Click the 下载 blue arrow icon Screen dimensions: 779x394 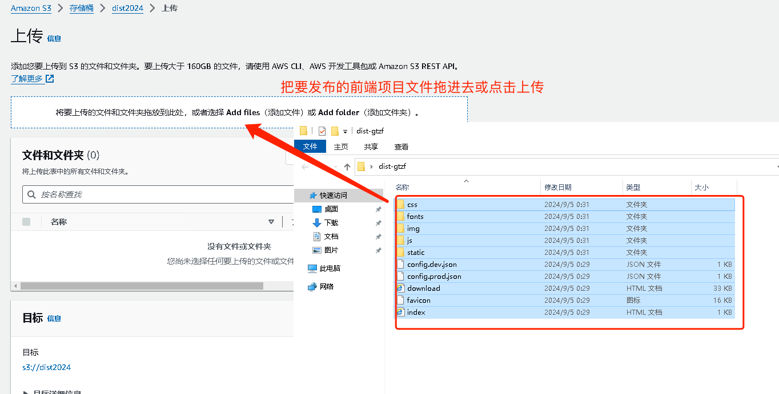[x=317, y=222]
